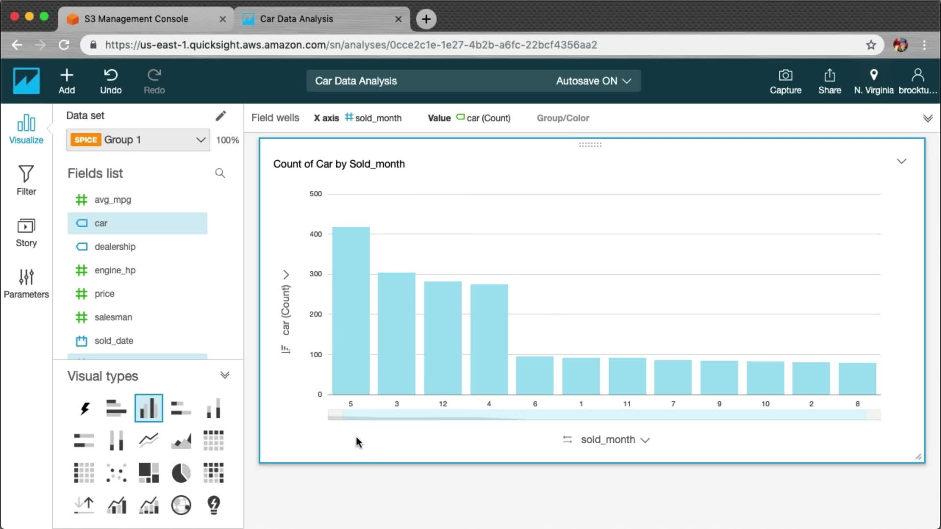The height and width of the screenshot is (529, 941).
Task: Toggle sort order on car (Count) axis
Action: pos(286,349)
